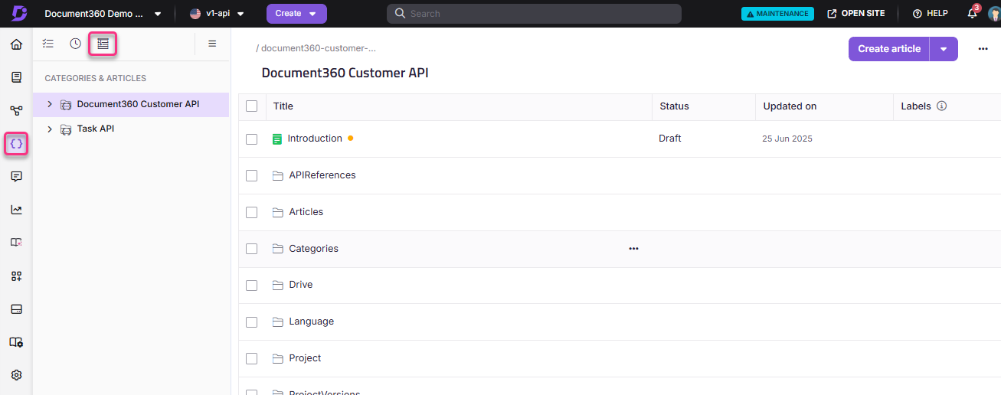This screenshot has height=395, width=1001.
Task: Expand the Task API tree node
Action: click(x=50, y=129)
